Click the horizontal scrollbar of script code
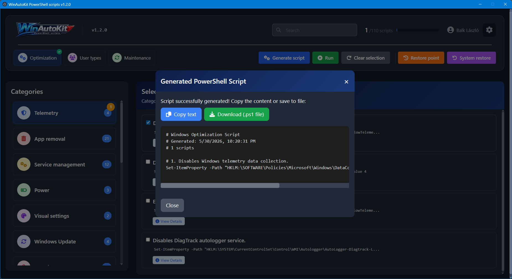 coord(220,185)
